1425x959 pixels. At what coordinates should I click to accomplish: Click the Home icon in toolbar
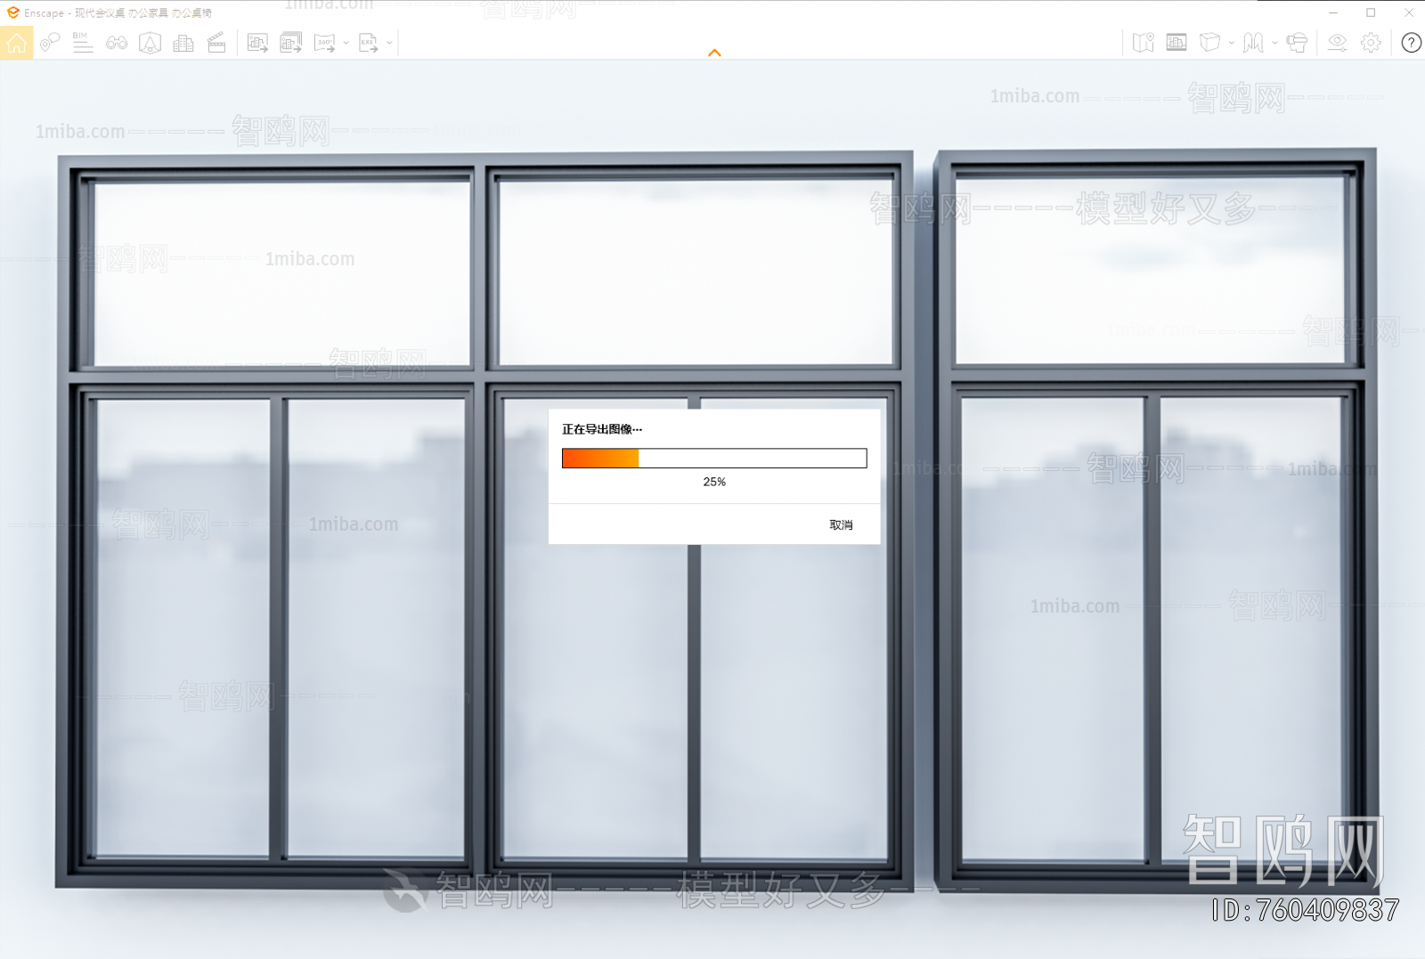point(17,43)
